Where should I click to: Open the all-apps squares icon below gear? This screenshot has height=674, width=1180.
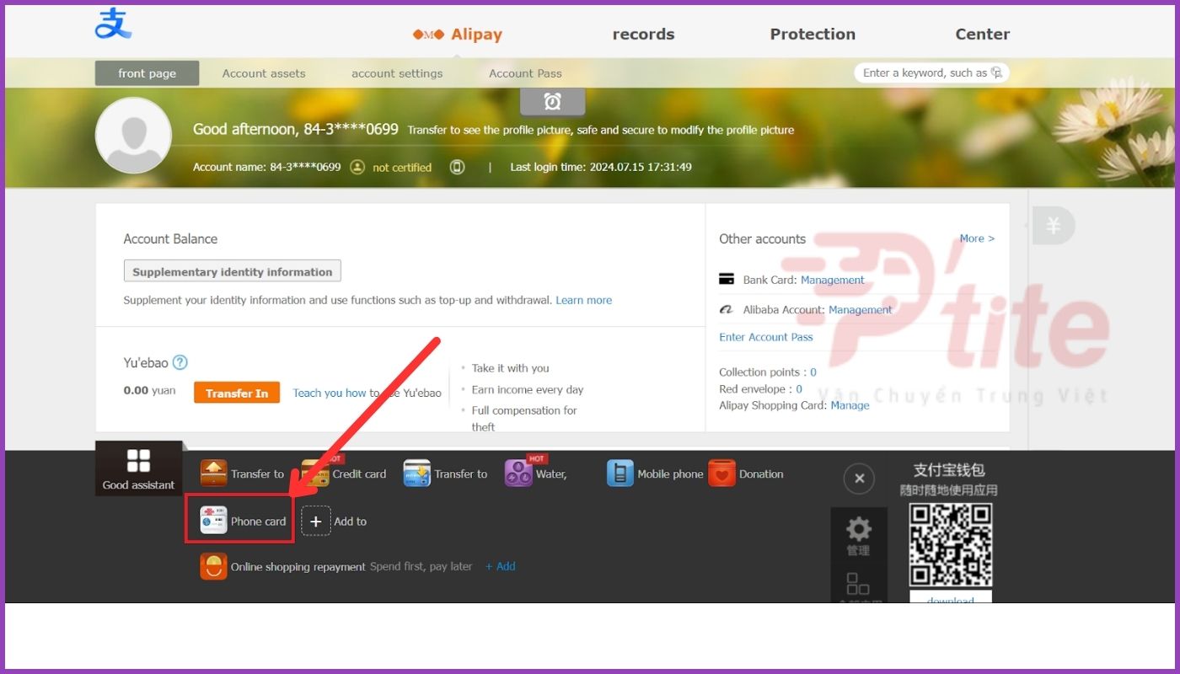point(858,584)
